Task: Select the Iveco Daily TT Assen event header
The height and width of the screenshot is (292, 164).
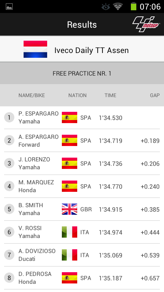Action: click(82, 49)
